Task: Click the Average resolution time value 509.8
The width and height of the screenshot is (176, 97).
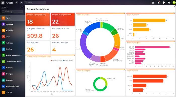Action: tap(35, 36)
